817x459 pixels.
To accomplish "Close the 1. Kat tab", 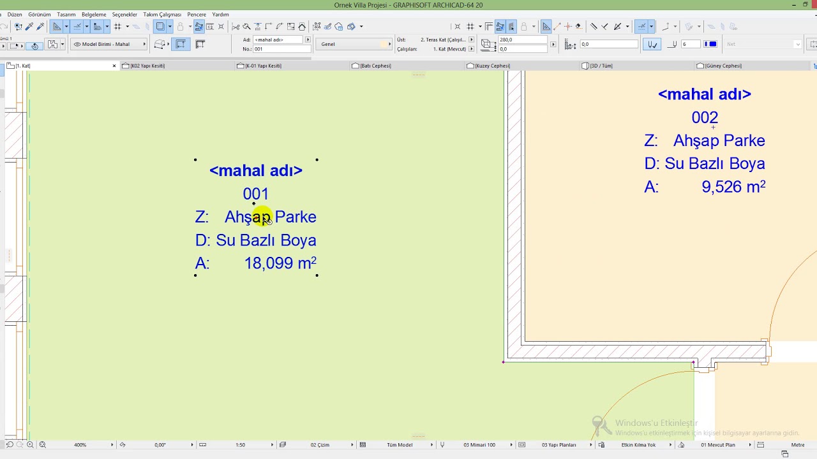I will coord(114,66).
